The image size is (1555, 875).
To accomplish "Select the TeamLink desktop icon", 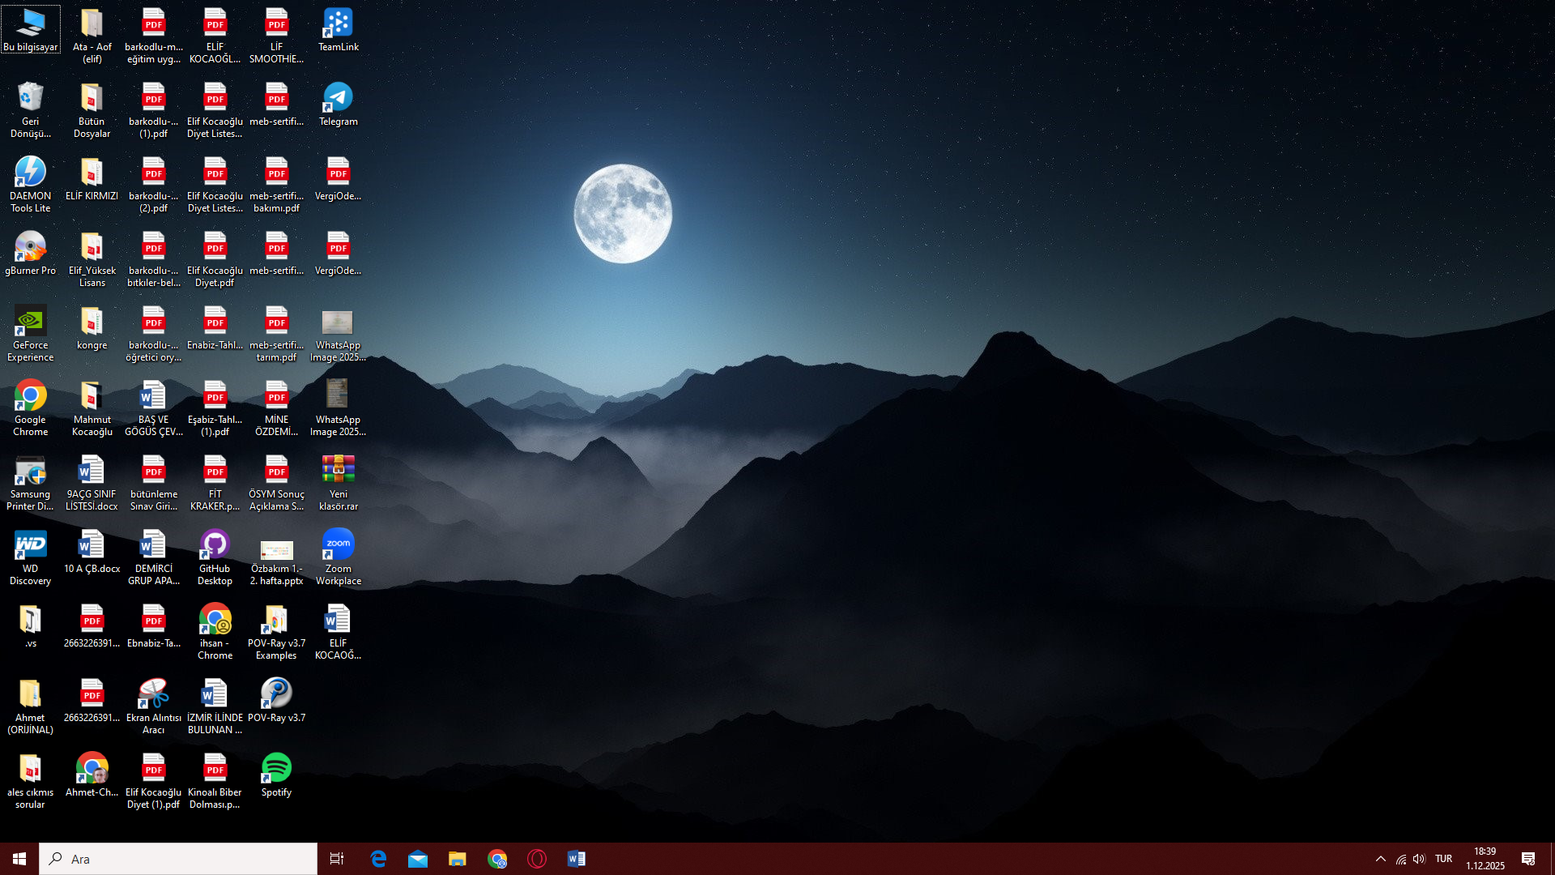I will coord(338,24).
